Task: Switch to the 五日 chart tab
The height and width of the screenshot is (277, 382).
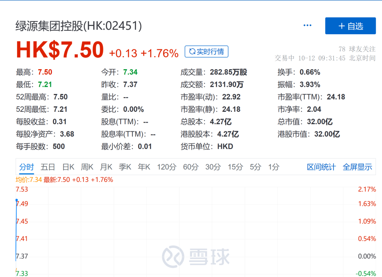Action: 48,167
